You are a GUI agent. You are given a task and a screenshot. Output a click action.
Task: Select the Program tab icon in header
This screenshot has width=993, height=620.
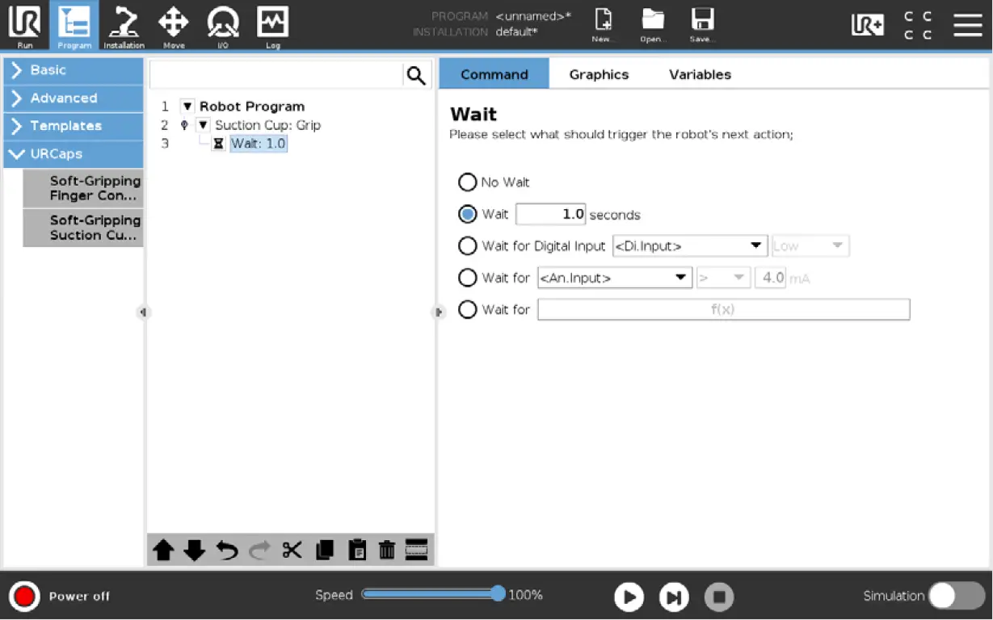pos(74,26)
